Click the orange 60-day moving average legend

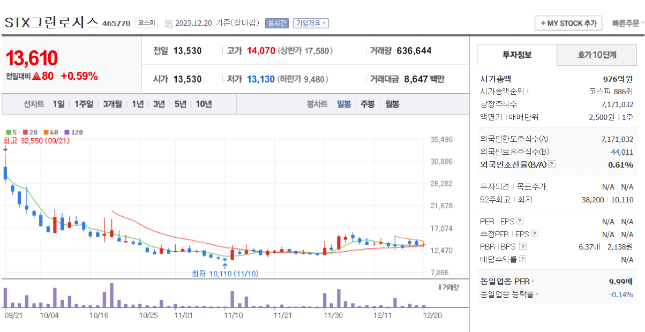click(x=50, y=132)
